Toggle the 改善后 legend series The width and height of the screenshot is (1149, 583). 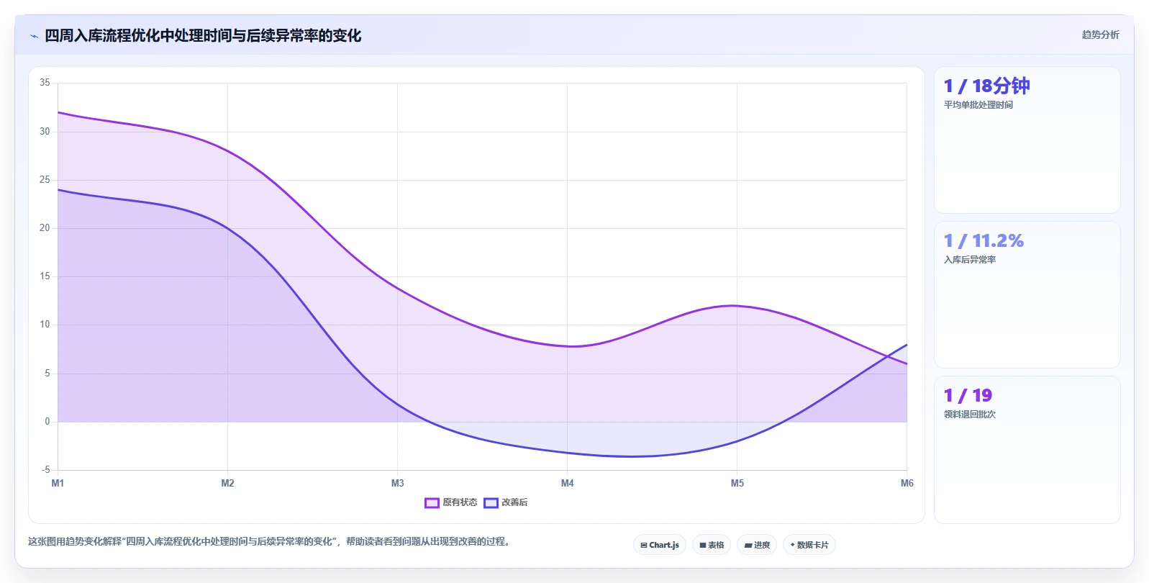pyautogui.click(x=506, y=502)
